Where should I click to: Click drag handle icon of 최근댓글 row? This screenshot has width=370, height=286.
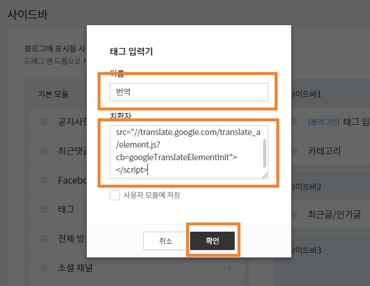point(44,151)
